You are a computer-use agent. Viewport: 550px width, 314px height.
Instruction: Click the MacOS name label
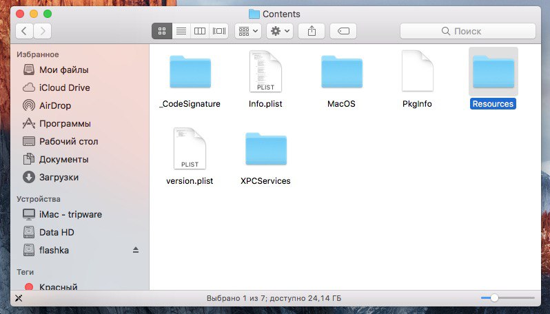[x=341, y=104]
